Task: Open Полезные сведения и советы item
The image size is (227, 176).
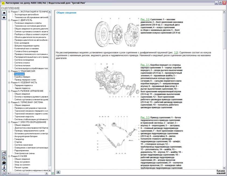Action: tap(28, 23)
